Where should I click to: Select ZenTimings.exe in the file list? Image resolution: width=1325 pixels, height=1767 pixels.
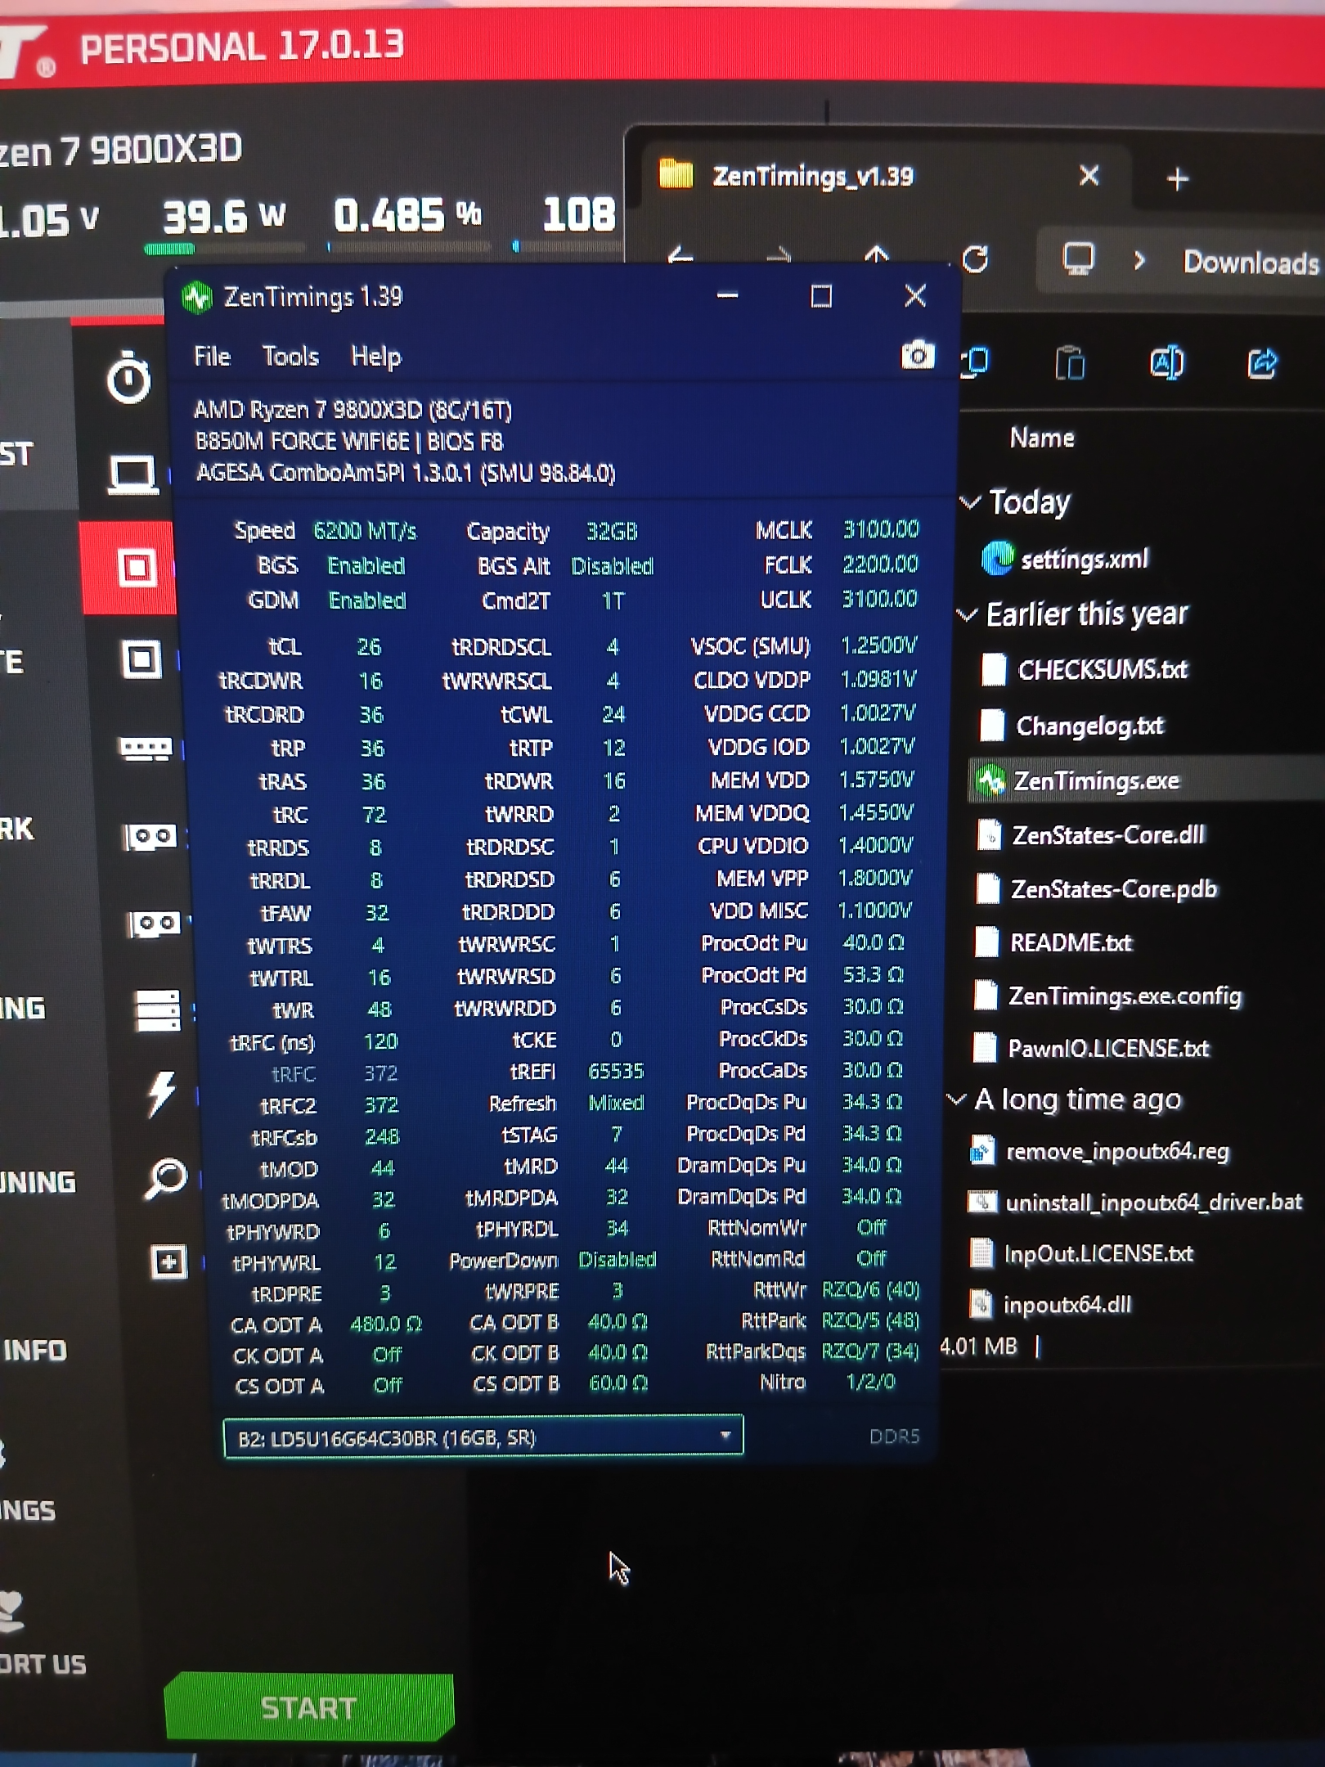[1097, 780]
